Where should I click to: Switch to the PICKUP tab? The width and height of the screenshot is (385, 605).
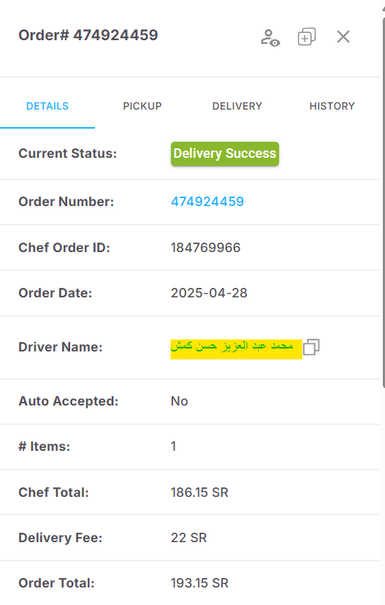point(142,106)
